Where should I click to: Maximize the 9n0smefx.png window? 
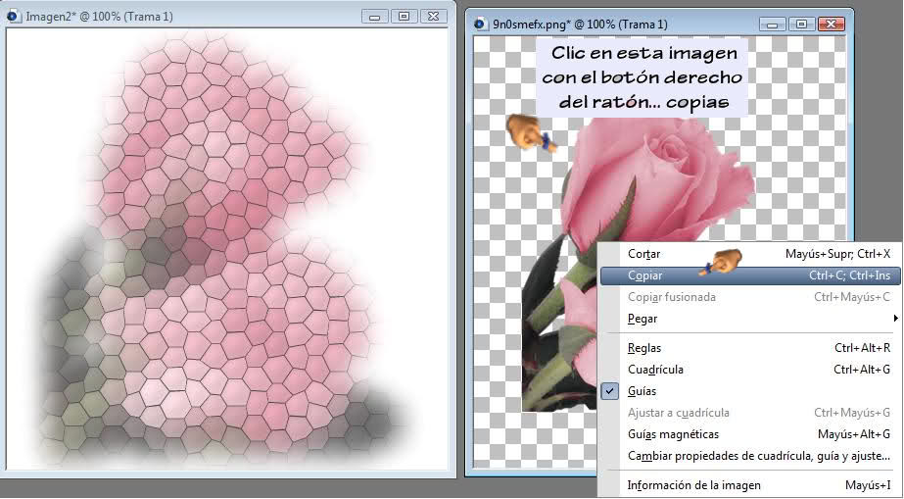[801, 25]
